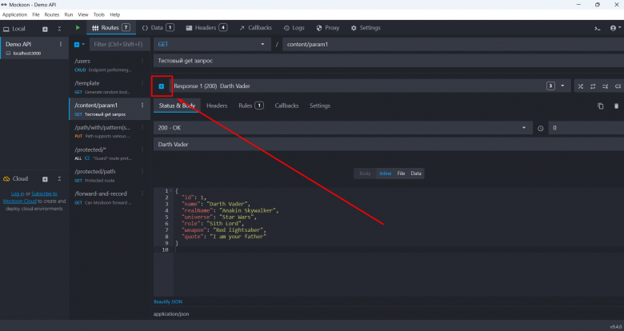Add a new cloud environment

45,179
